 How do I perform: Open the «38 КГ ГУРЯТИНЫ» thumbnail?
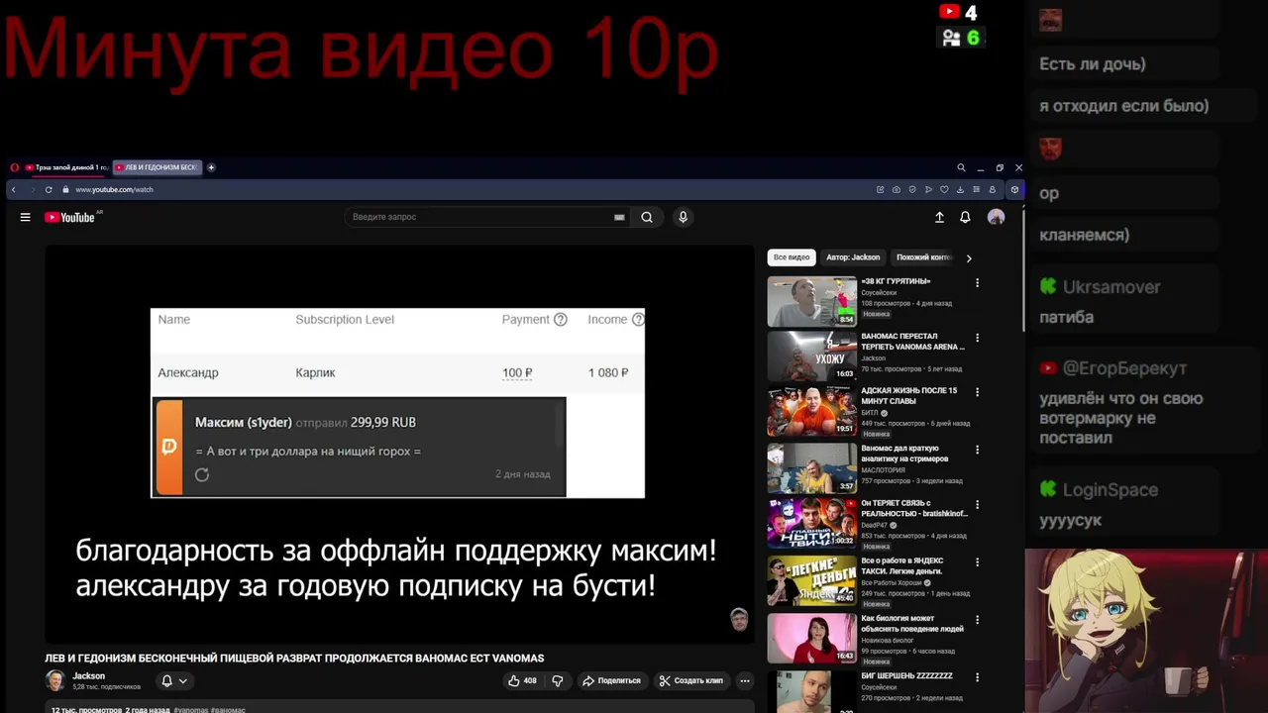click(x=812, y=301)
